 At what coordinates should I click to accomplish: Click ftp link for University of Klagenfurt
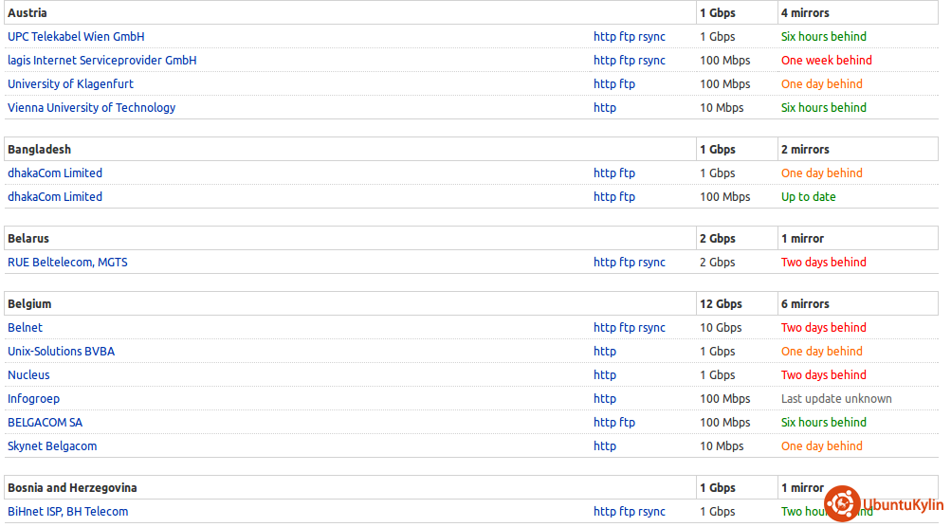coord(627,84)
